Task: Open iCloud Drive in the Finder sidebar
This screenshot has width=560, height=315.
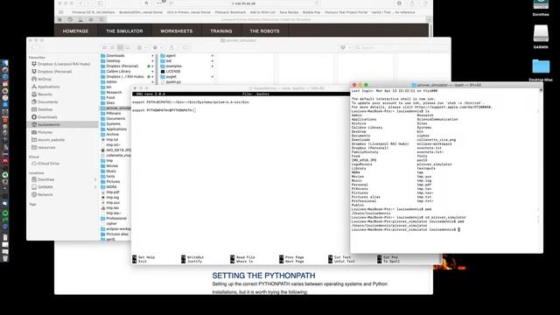Action: coord(45,164)
